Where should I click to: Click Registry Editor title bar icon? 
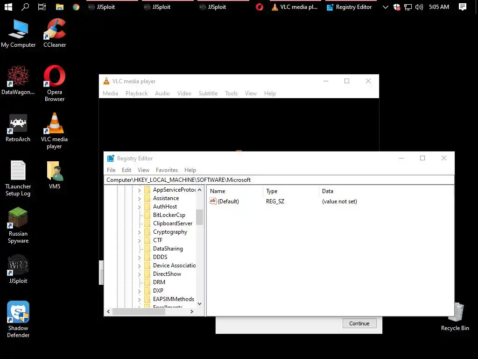coord(110,158)
